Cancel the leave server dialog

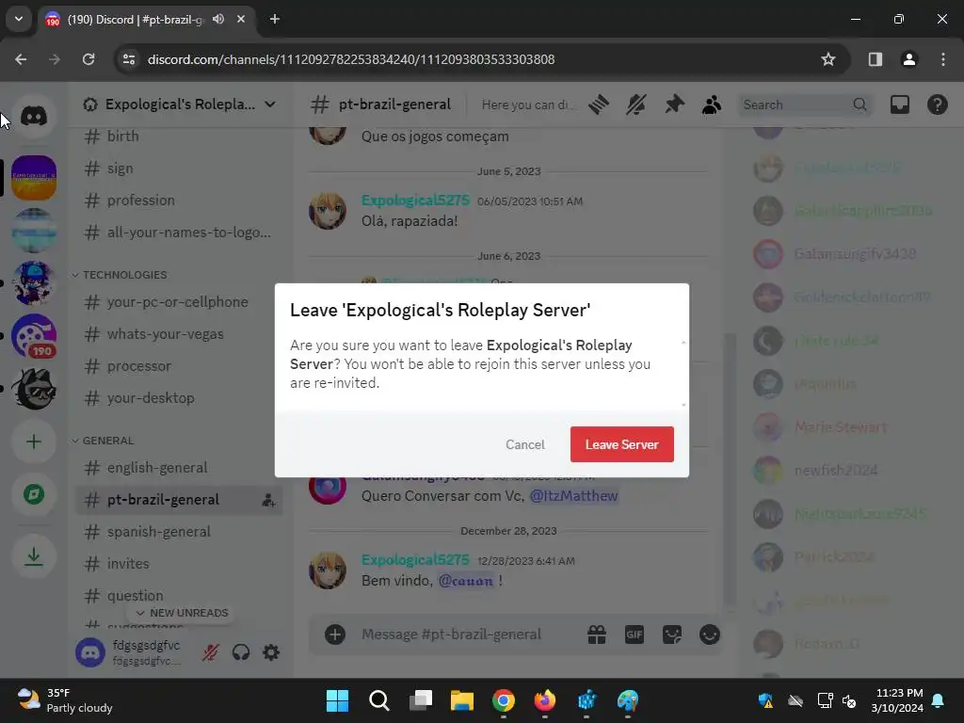[x=525, y=444]
